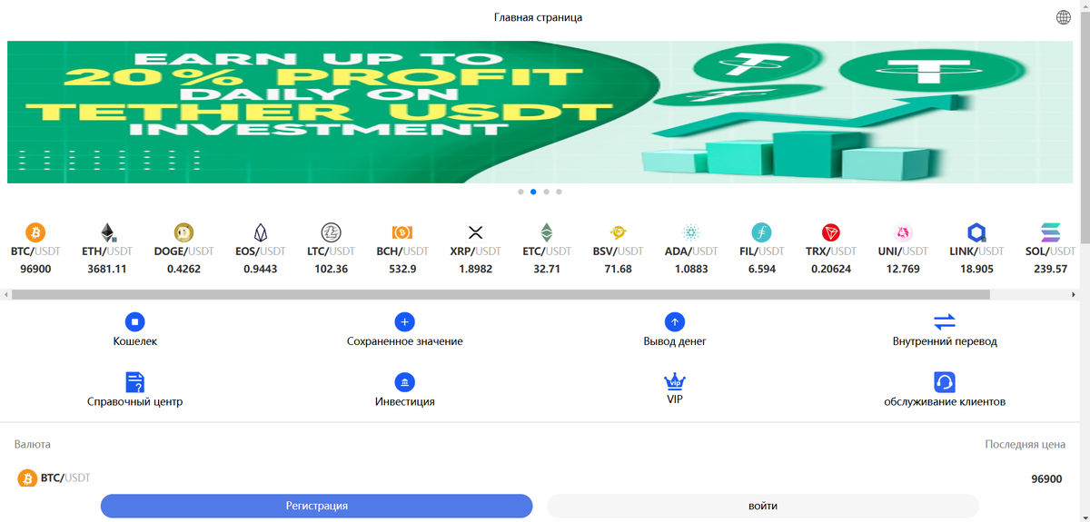Open the Tether USDT profit banner
This screenshot has height=522, width=1090.
540,112
